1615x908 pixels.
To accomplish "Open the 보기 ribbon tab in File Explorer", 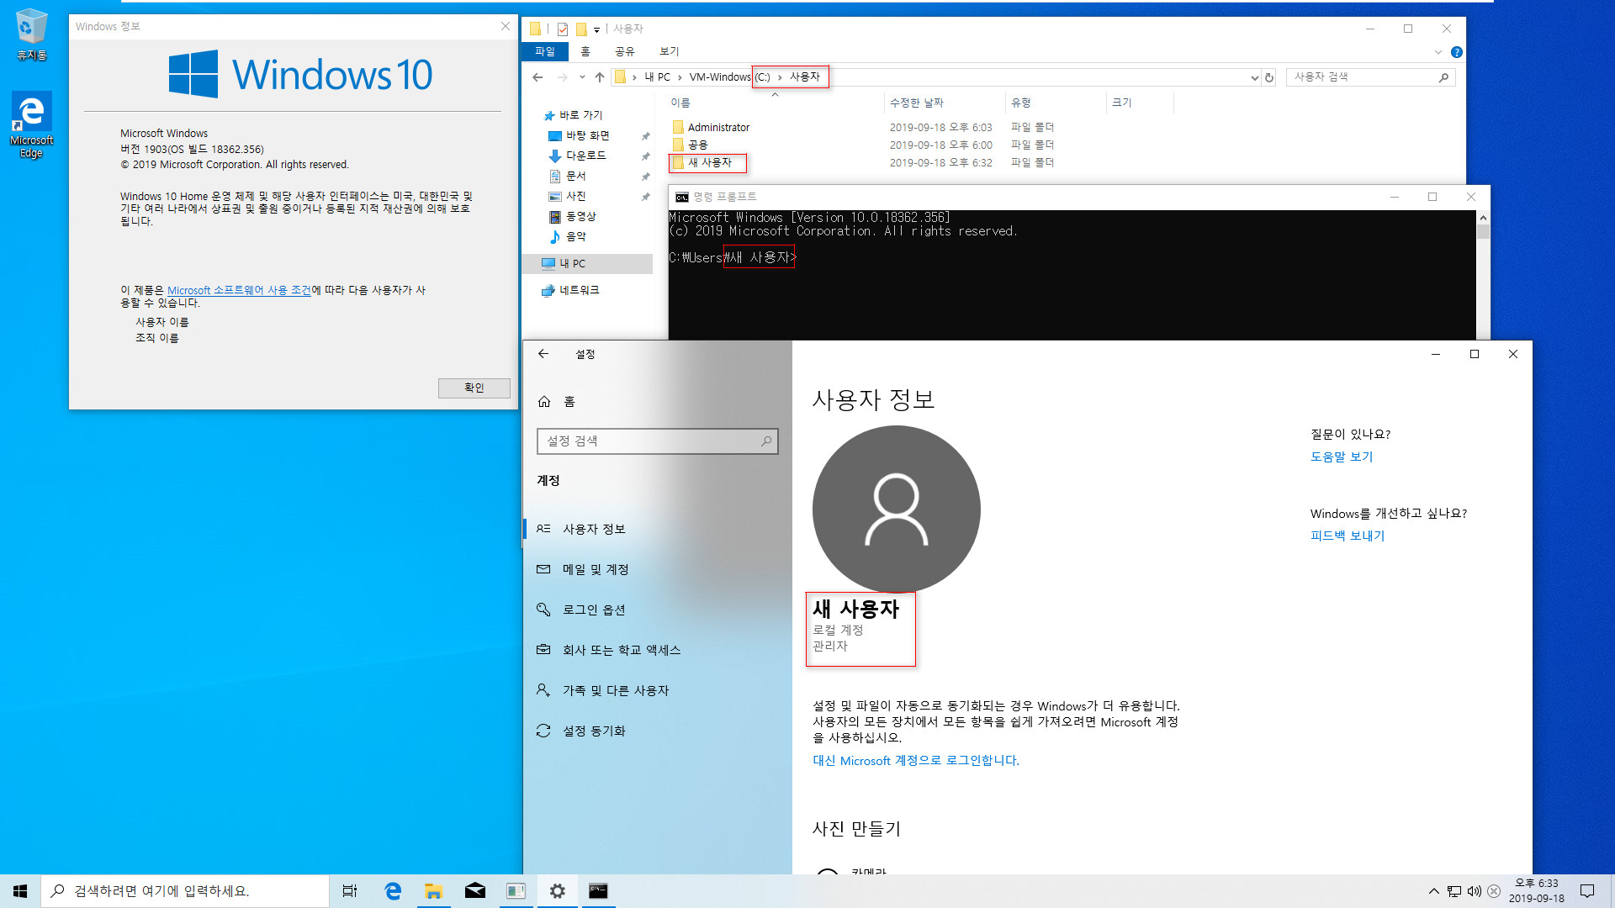I will coord(670,51).
